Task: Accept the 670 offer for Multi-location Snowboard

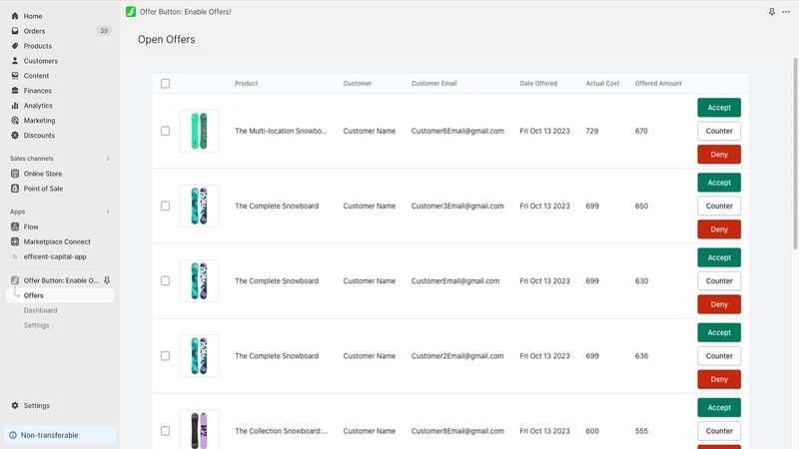Action: [x=719, y=108]
